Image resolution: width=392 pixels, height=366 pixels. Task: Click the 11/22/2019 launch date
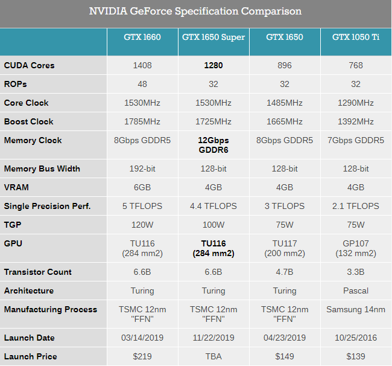(213, 338)
